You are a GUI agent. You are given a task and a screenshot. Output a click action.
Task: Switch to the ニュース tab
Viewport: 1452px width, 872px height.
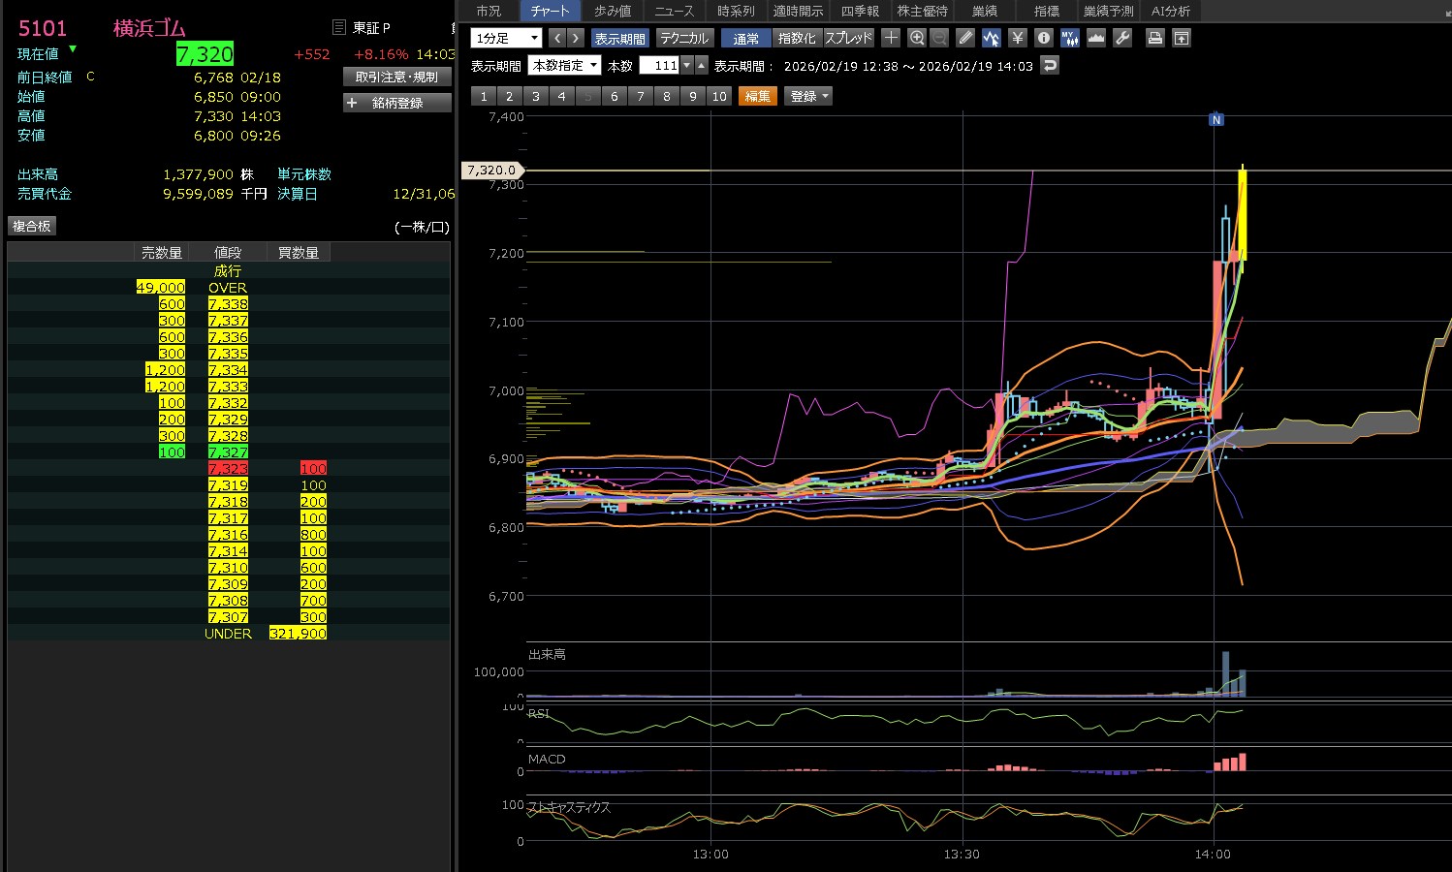click(x=674, y=11)
